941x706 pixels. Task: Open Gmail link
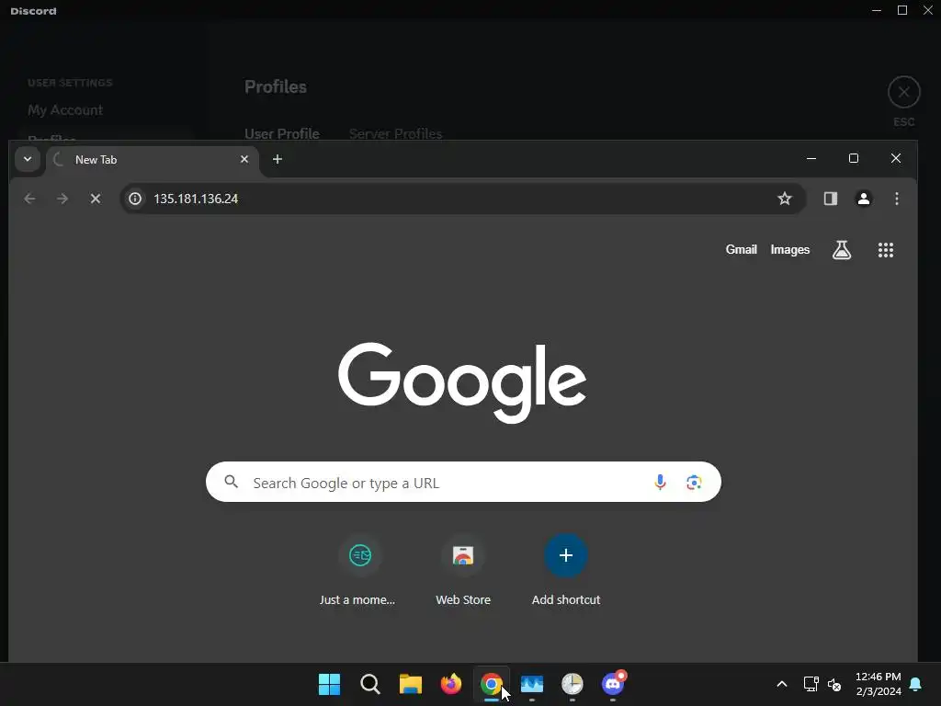[742, 250]
